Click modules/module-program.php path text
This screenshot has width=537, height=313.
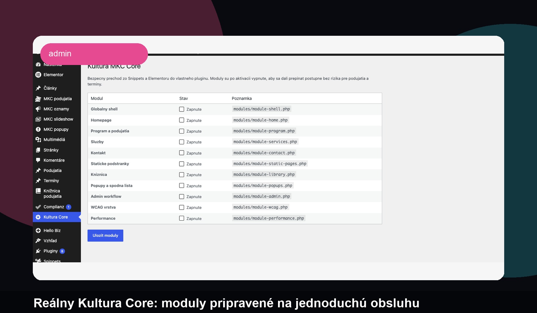point(264,131)
